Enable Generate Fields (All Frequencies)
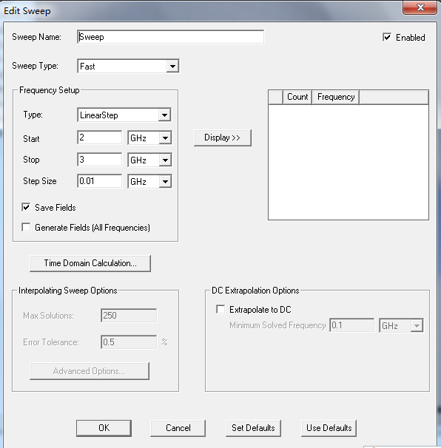 pos(26,228)
